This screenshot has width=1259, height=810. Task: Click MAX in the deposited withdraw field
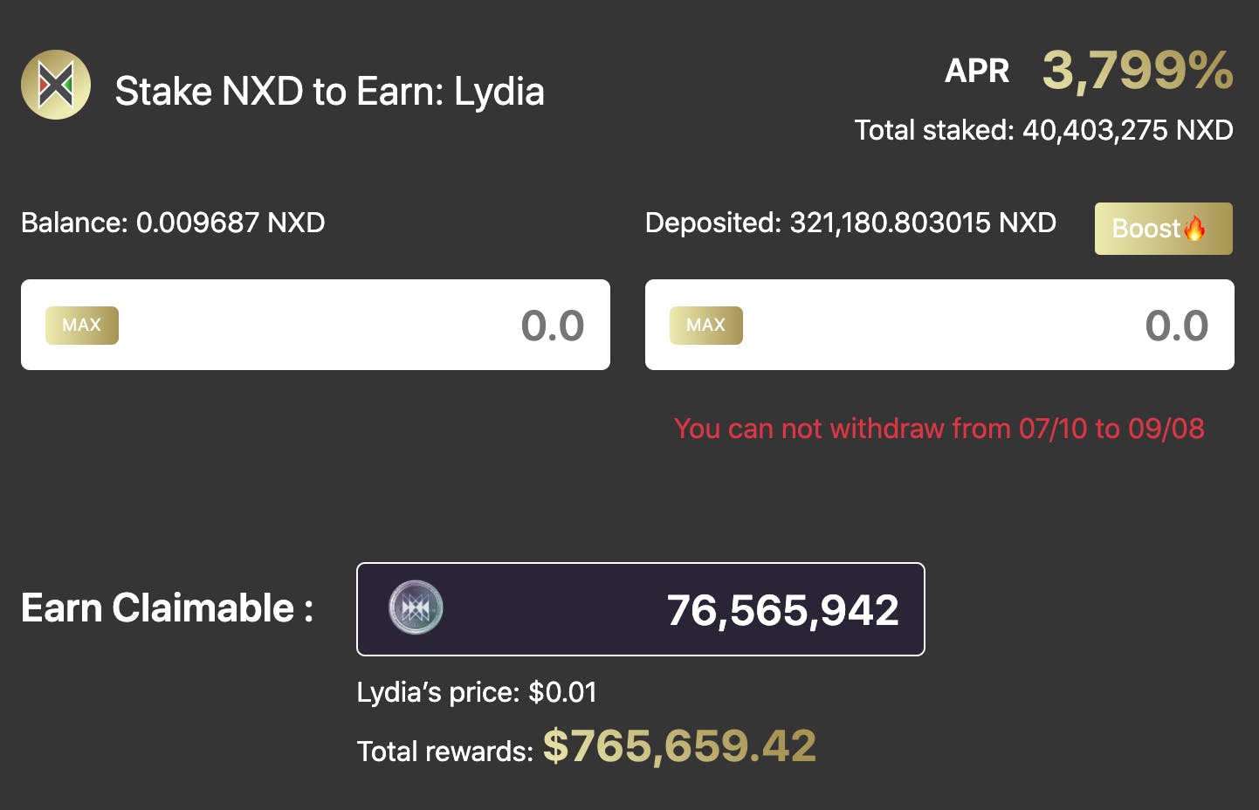706,326
